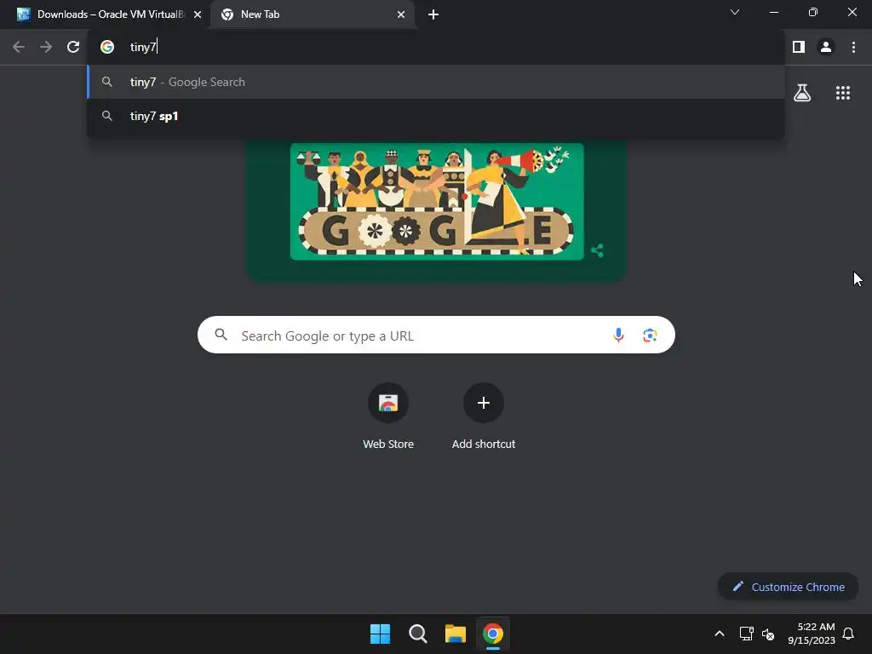Viewport: 872px width, 654px height.
Task: Close the Downloads VirtualBox tab
Action: [198, 14]
